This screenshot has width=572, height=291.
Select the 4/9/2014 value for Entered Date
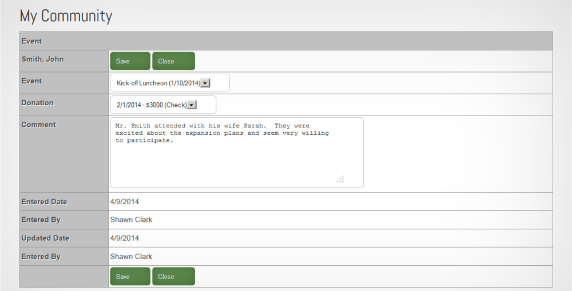click(124, 202)
